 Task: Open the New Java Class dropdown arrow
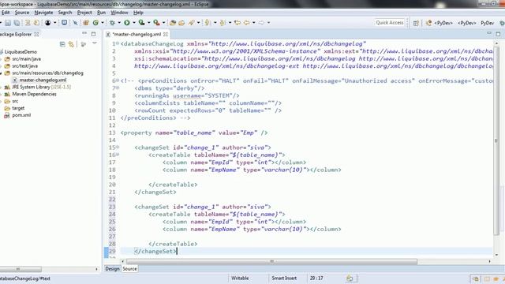103,23
